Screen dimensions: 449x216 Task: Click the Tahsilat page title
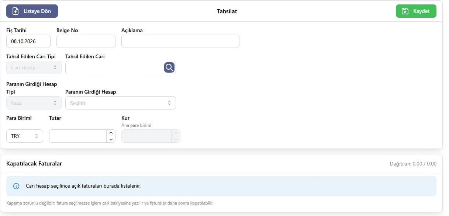click(x=227, y=11)
